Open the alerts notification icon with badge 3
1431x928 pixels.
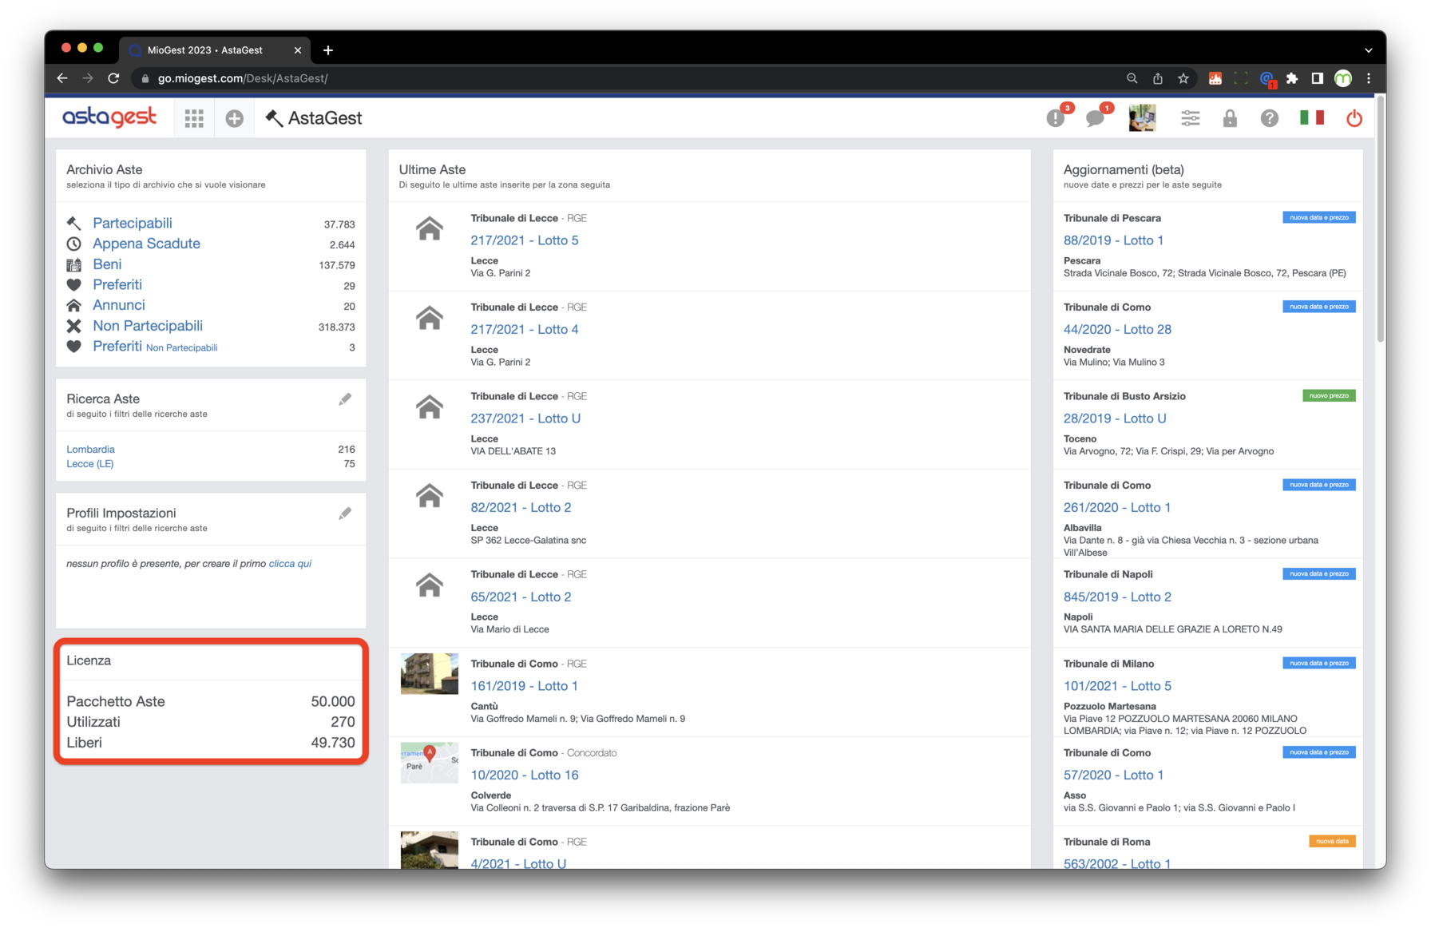click(x=1056, y=117)
